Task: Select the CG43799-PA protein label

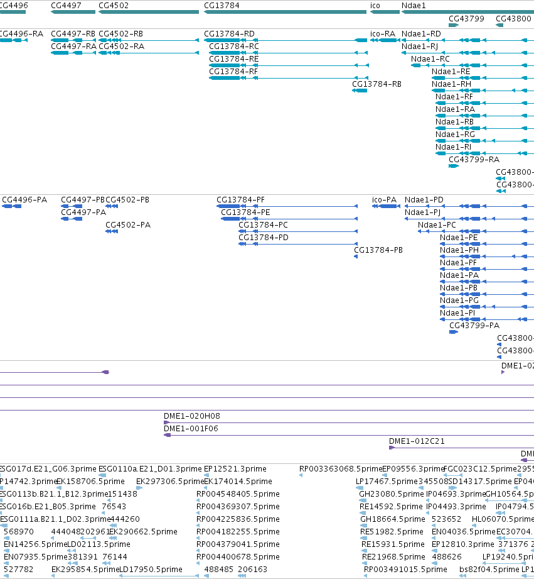Action: pyautogui.click(x=474, y=325)
